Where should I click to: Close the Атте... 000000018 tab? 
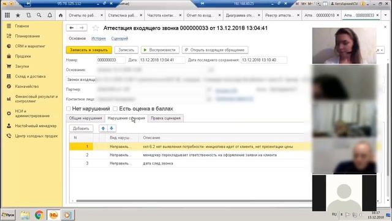coord(338,15)
